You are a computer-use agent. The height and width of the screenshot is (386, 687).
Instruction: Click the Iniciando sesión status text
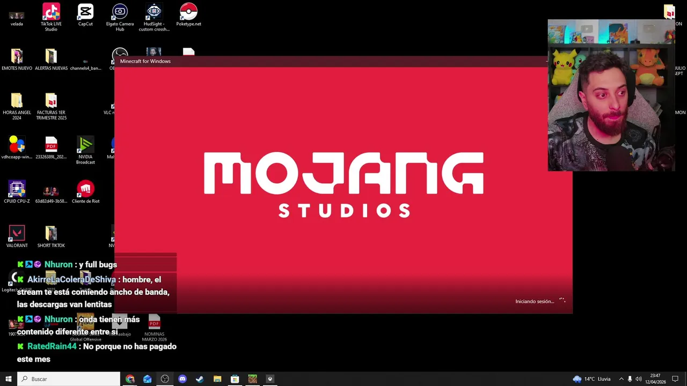click(x=535, y=301)
